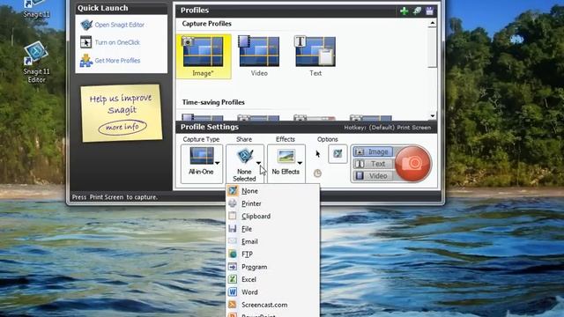564x317 pixels.
Task: Add new profile with green plus icon
Action: pos(404,11)
